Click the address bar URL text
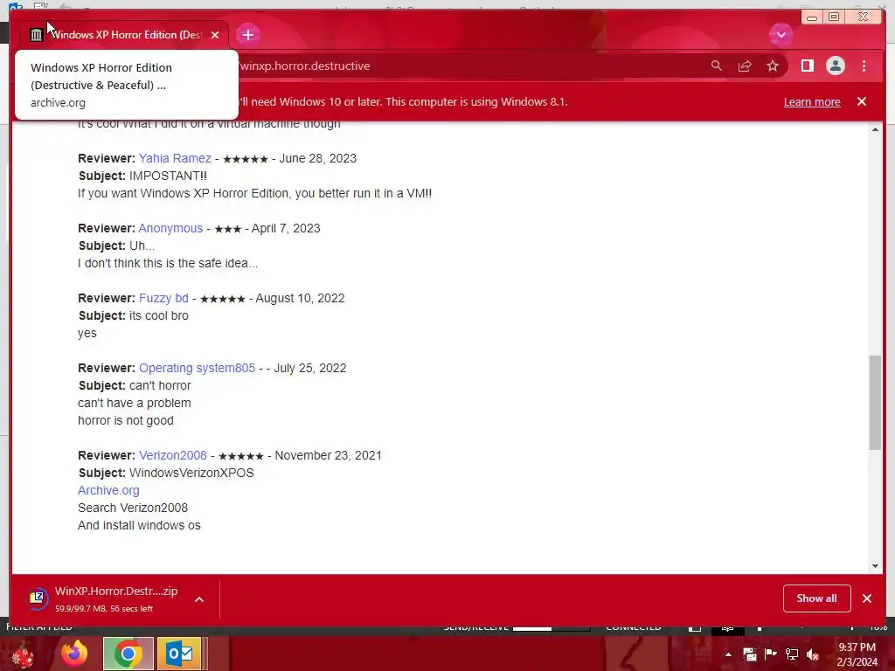Screen dimensions: 895x671 pos(305,66)
